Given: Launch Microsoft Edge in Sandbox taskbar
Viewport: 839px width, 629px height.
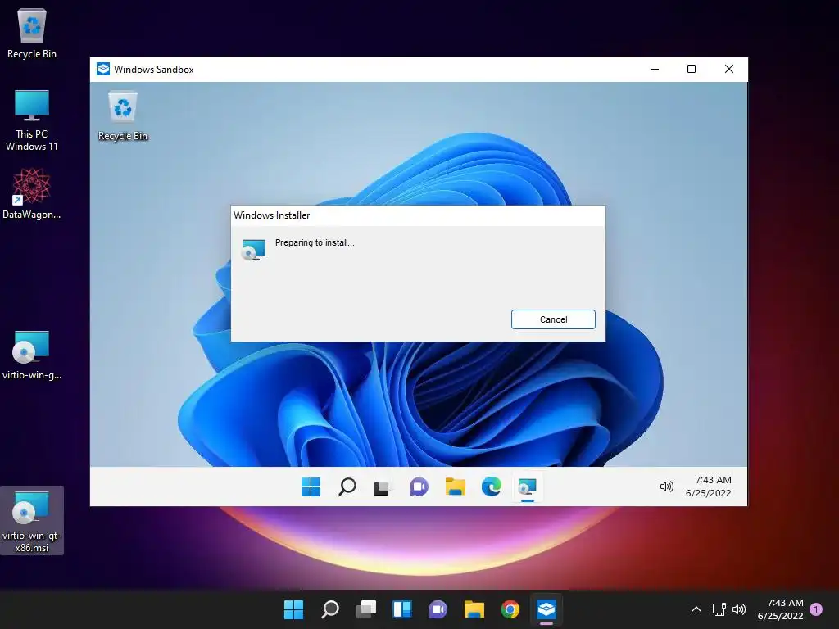Looking at the screenshot, I should [x=492, y=486].
